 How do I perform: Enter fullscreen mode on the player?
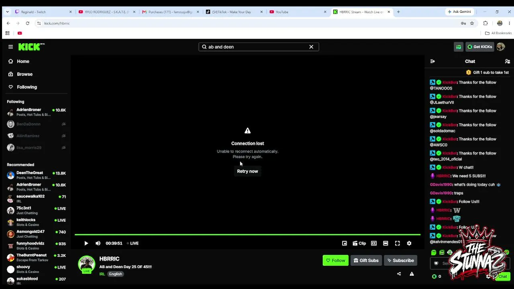click(x=397, y=243)
